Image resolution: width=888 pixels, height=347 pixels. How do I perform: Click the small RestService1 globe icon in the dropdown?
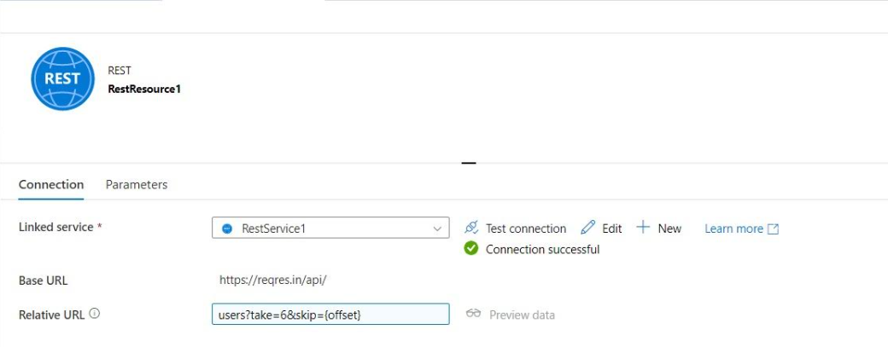click(227, 228)
